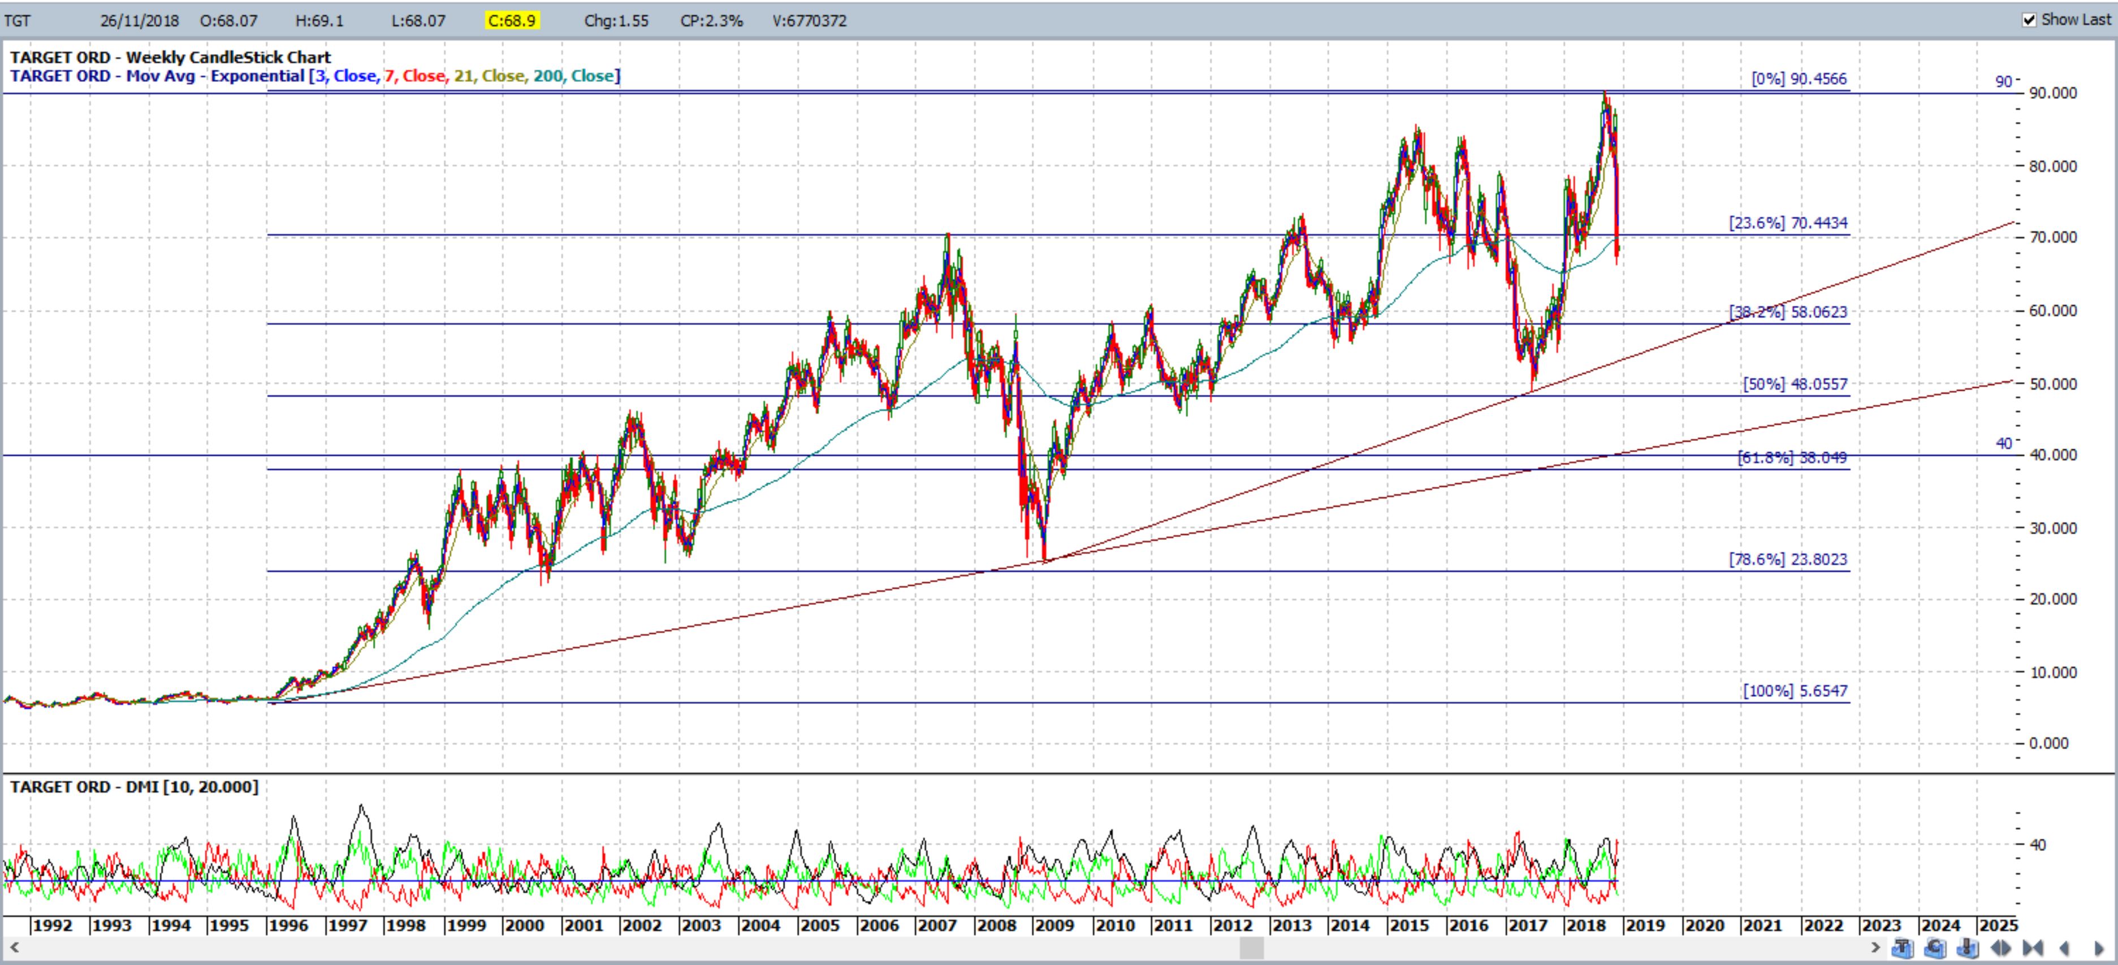Click the [38.2%] 58.0623 Fibonacci label
Viewport: 2118px width, 965px height.
click(x=1788, y=313)
